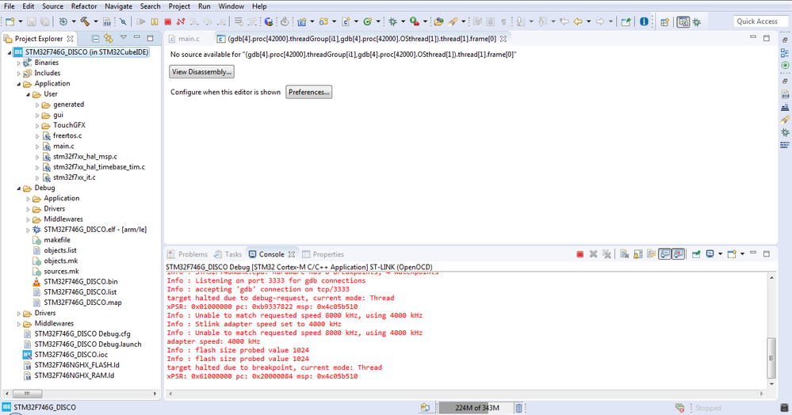Screen dimensions: 792x415
Task: Toggle Link with Editor in Project Explorer
Action: (x=108, y=38)
